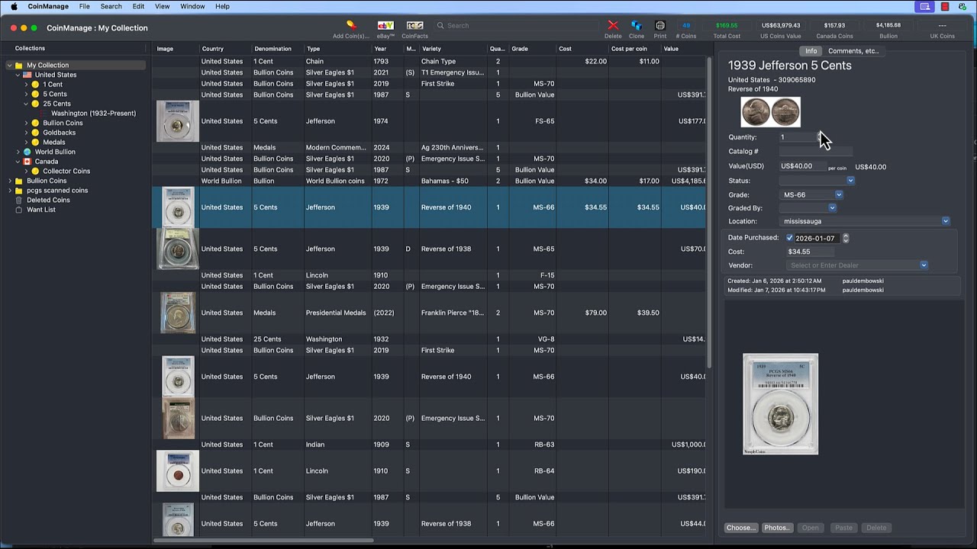Click the Choose... button
This screenshot has height=549, width=977.
pos(740,528)
